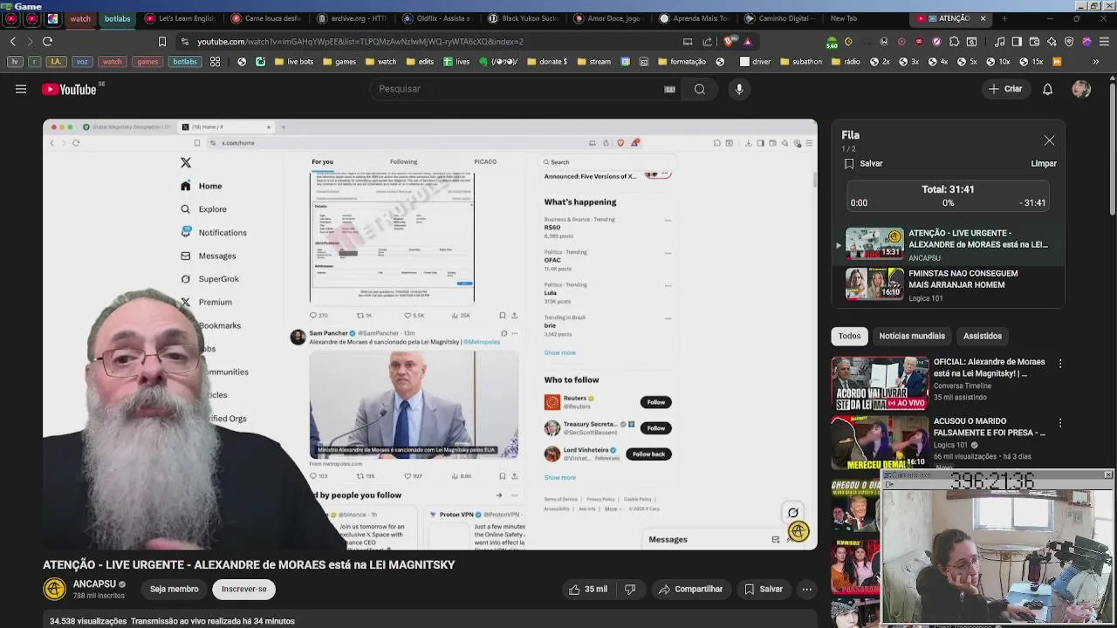This screenshot has height=628, width=1117.
Task: Open edits bookmarks folder
Action: click(419, 62)
